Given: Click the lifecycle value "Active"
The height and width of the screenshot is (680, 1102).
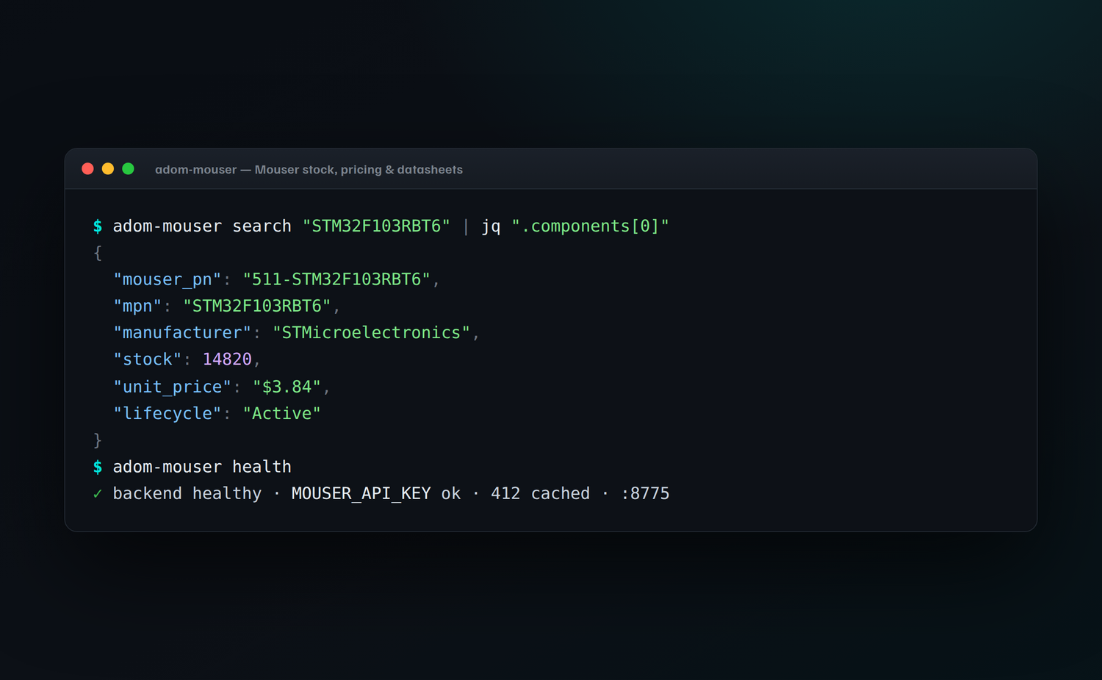Looking at the screenshot, I should click(282, 414).
